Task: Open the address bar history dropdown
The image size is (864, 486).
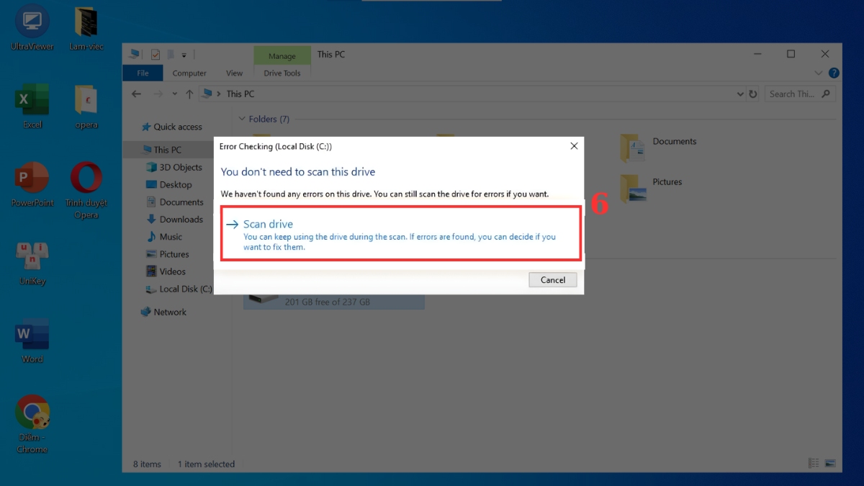Action: click(740, 94)
